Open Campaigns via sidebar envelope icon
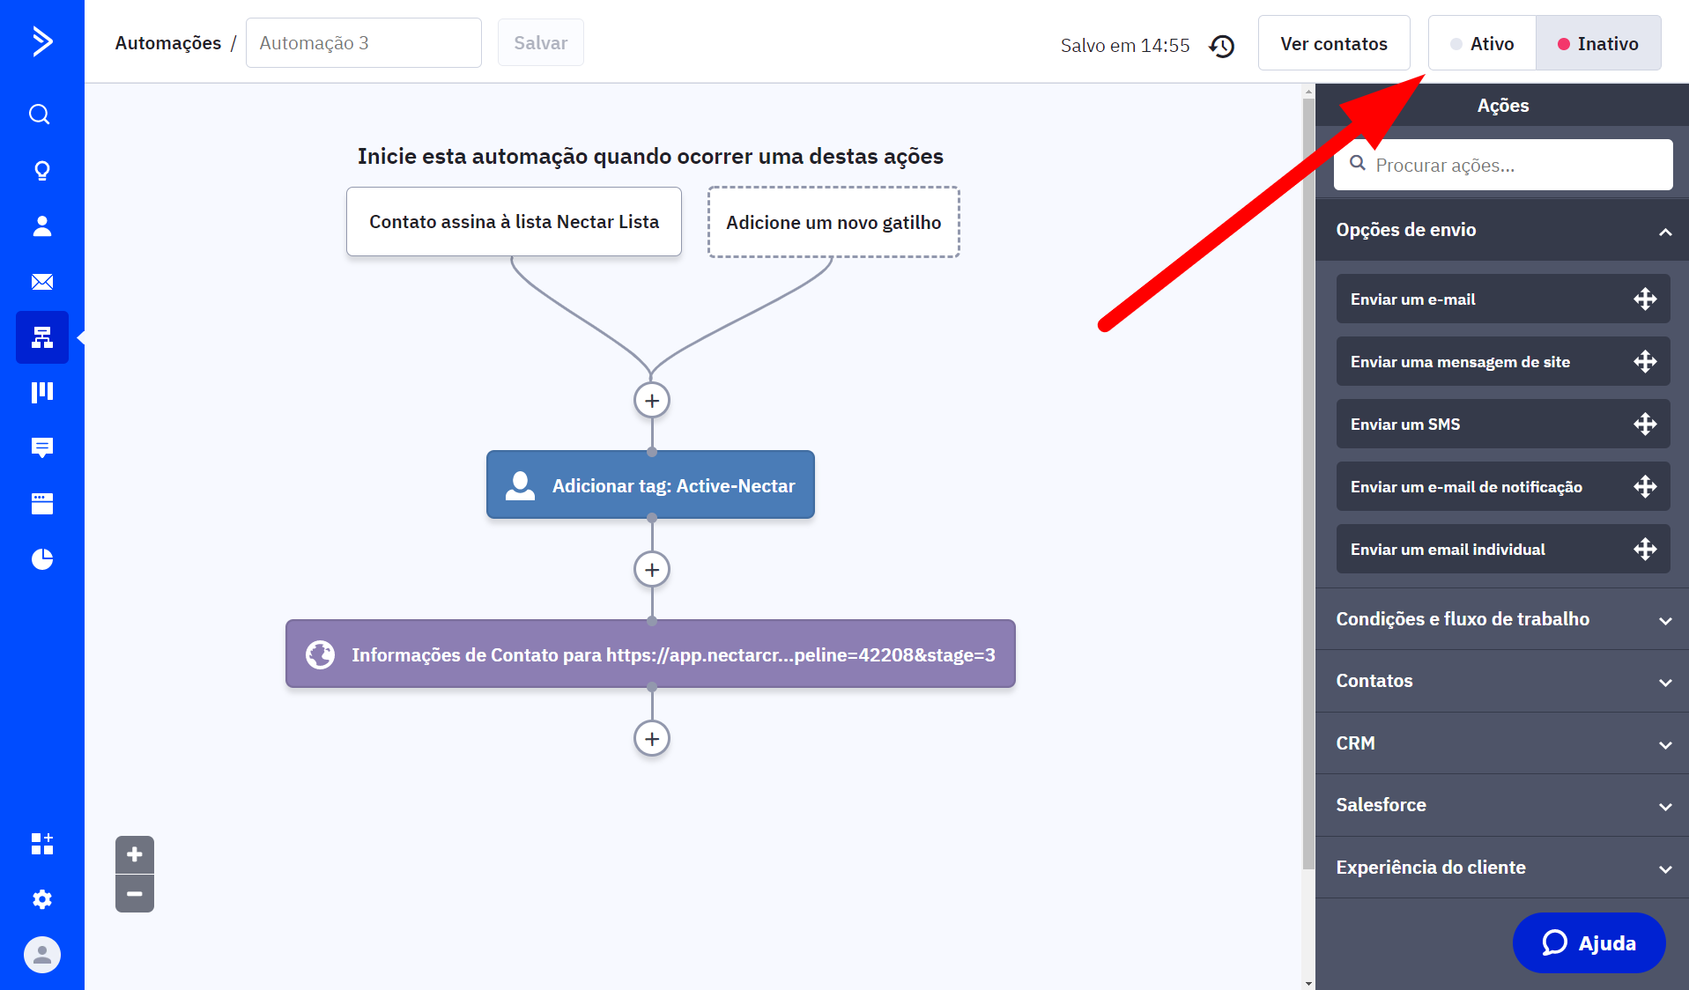The image size is (1689, 990). [41, 282]
